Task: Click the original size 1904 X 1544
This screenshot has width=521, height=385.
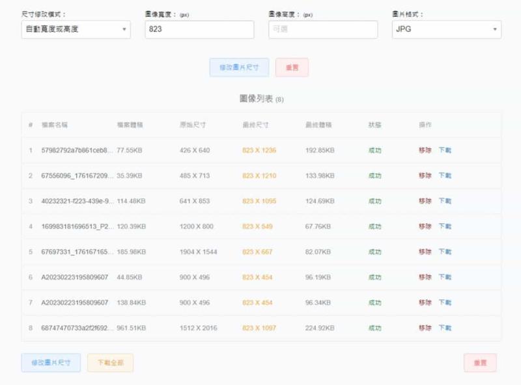Action: click(199, 252)
